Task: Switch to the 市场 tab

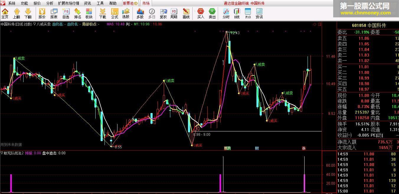Action: point(146,3)
